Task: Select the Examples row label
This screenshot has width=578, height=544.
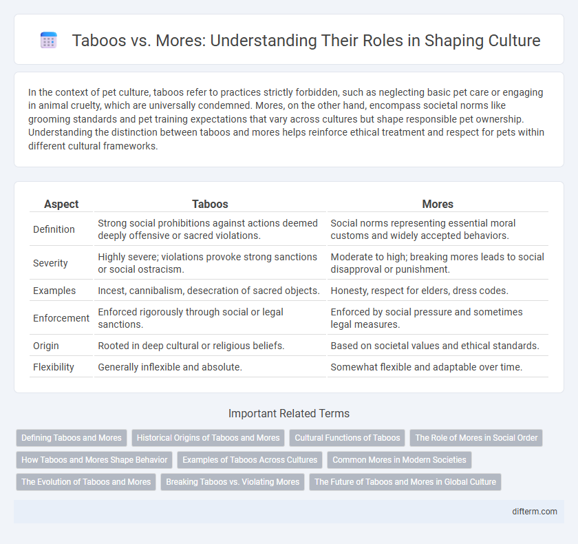Action: point(54,291)
